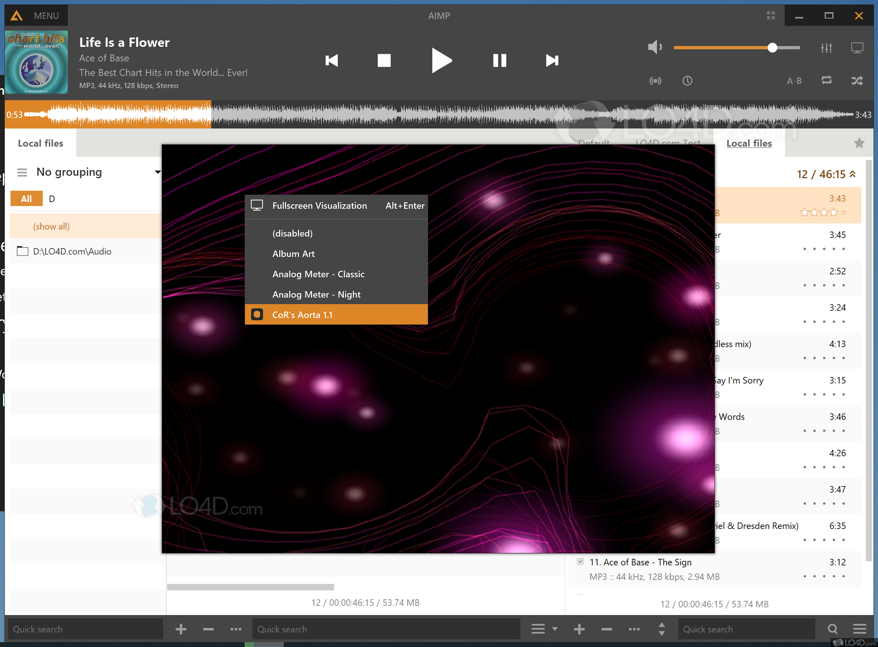Image resolution: width=878 pixels, height=647 pixels.
Task: Toggle checkbox for track 11 The Sign
Action: pos(580,562)
